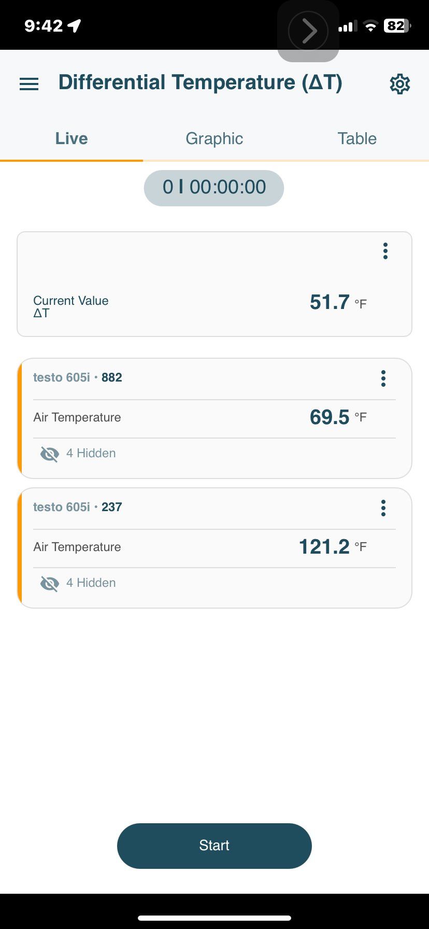This screenshot has width=429, height=929.
Task: Tap the Wi-Fi status icon
Action: tap(370, 26)
